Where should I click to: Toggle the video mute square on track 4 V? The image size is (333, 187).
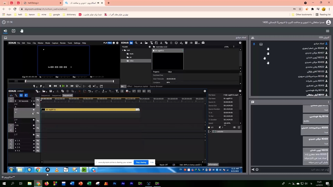point(34,104)
